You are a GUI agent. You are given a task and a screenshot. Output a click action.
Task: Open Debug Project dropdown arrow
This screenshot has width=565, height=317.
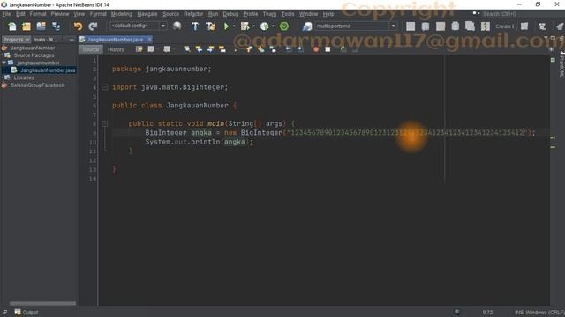click(253, 26)
